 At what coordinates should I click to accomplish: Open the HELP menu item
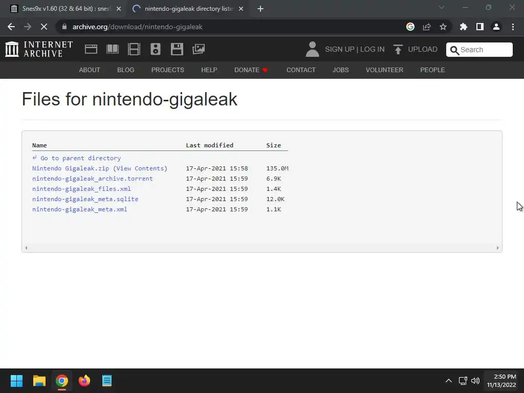tap(209, 70)
